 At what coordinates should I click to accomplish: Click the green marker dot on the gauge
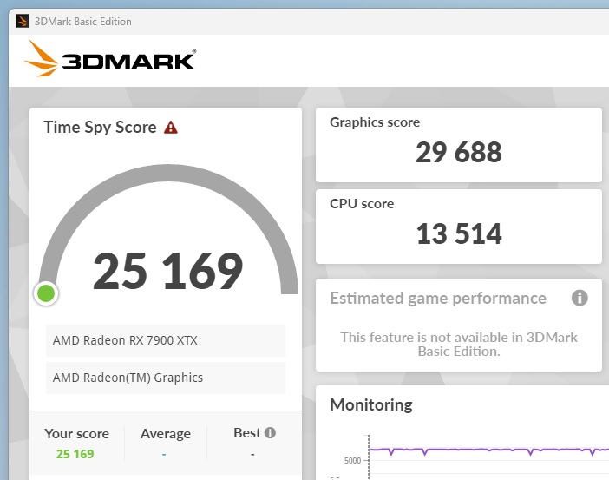coord(46,293)
